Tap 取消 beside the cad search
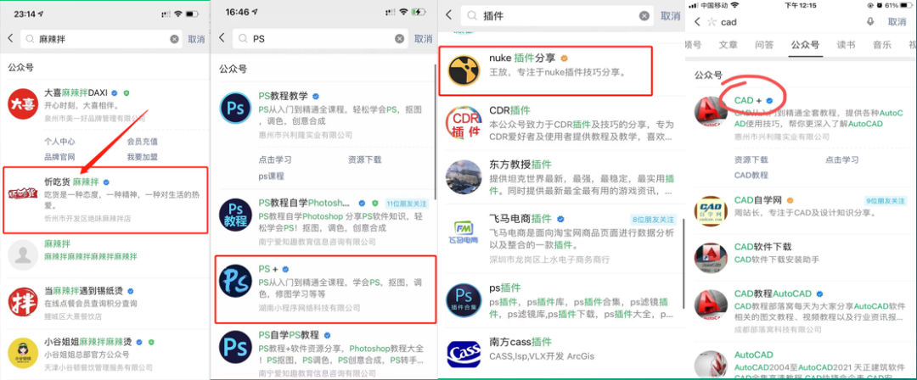917x380 pixels. pos(897,22)
